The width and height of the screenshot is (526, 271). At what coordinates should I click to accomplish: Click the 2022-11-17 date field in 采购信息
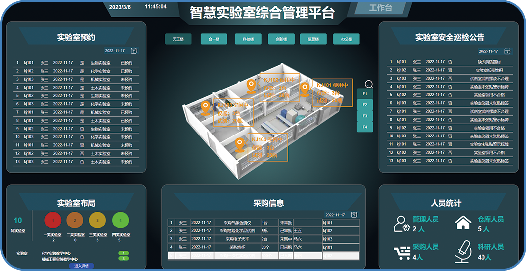point(335,215)
